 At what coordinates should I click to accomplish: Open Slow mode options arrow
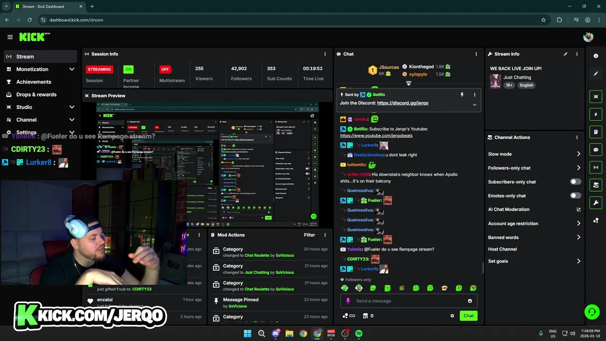[579, 154]
